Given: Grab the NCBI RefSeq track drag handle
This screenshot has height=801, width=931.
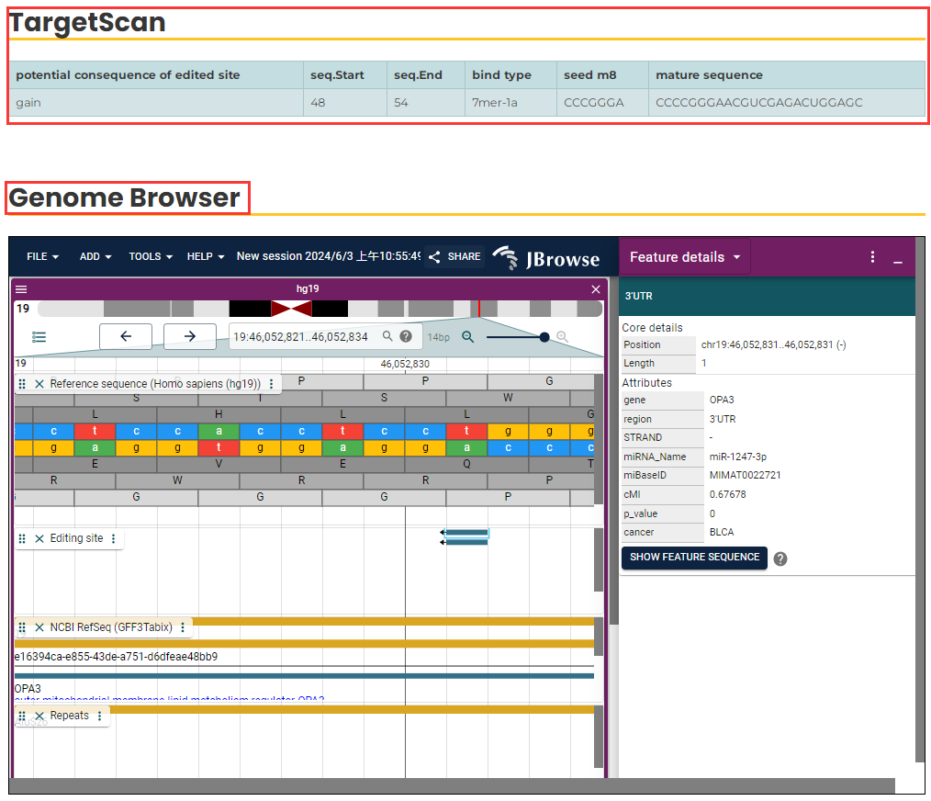Looking at the screenshot, I should 22,627.
